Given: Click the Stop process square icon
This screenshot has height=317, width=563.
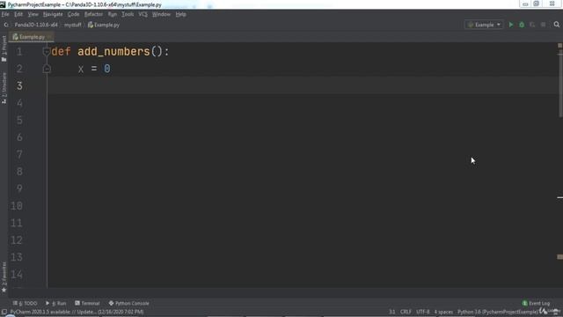Looking at the screenshot, I should 543,25.
